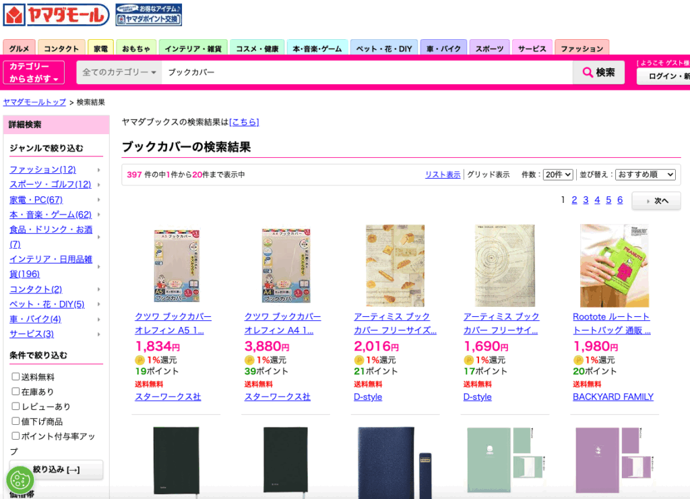Open the スポーツ category tab
Viewport: 690px width, 499px height.
[x=489, y=48]
